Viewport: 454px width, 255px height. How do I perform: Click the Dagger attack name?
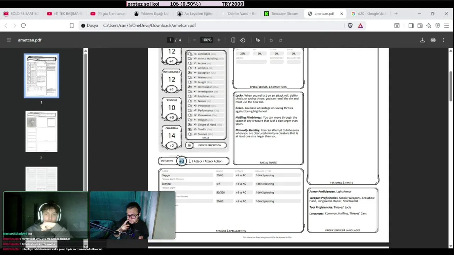coord(166,175)
